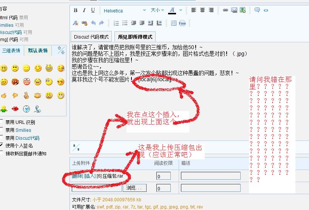309x210 pixels.
Task: Insert a code block with the angle brackets icon
Action: 266,10
